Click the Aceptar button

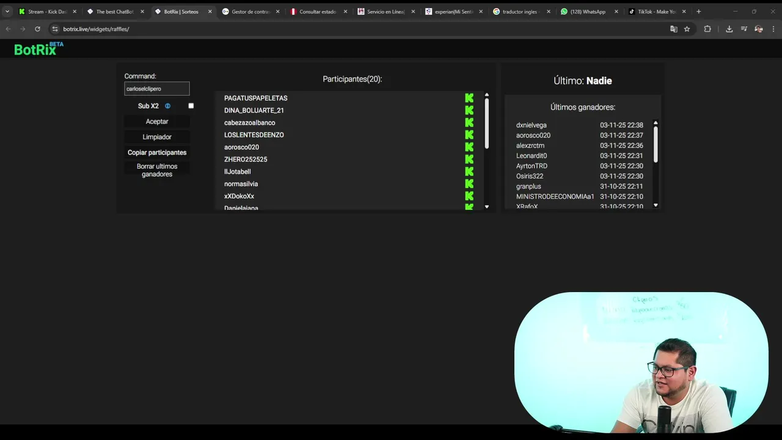point(157,122)
